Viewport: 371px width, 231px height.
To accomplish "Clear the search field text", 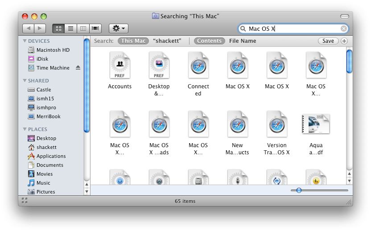I will pos(343,29).
